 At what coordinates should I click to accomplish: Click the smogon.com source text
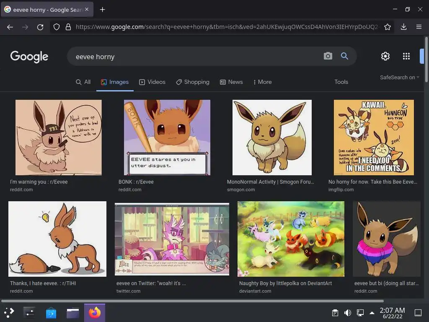tap(241, 190)
